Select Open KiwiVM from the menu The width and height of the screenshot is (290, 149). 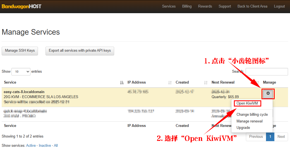[x=247, y=103]
